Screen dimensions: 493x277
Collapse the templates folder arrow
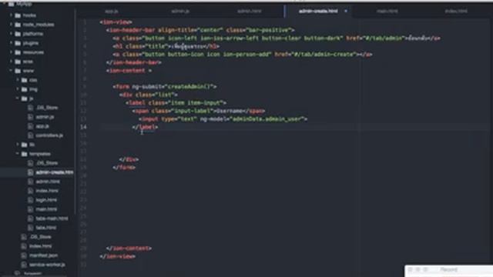click(18, 154)
